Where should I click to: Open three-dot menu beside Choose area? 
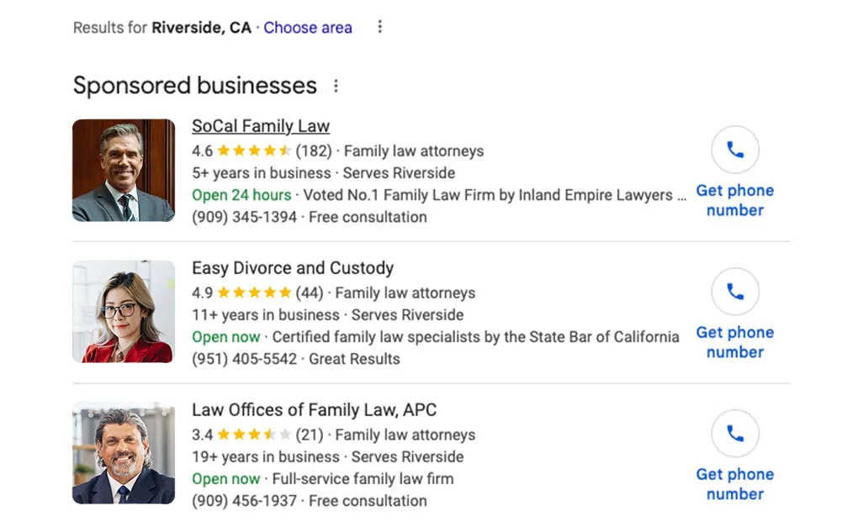tap(379, 27)
